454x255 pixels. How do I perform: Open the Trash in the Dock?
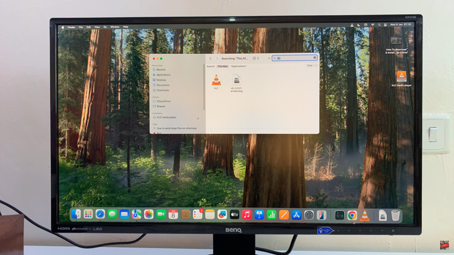(395, 216)
